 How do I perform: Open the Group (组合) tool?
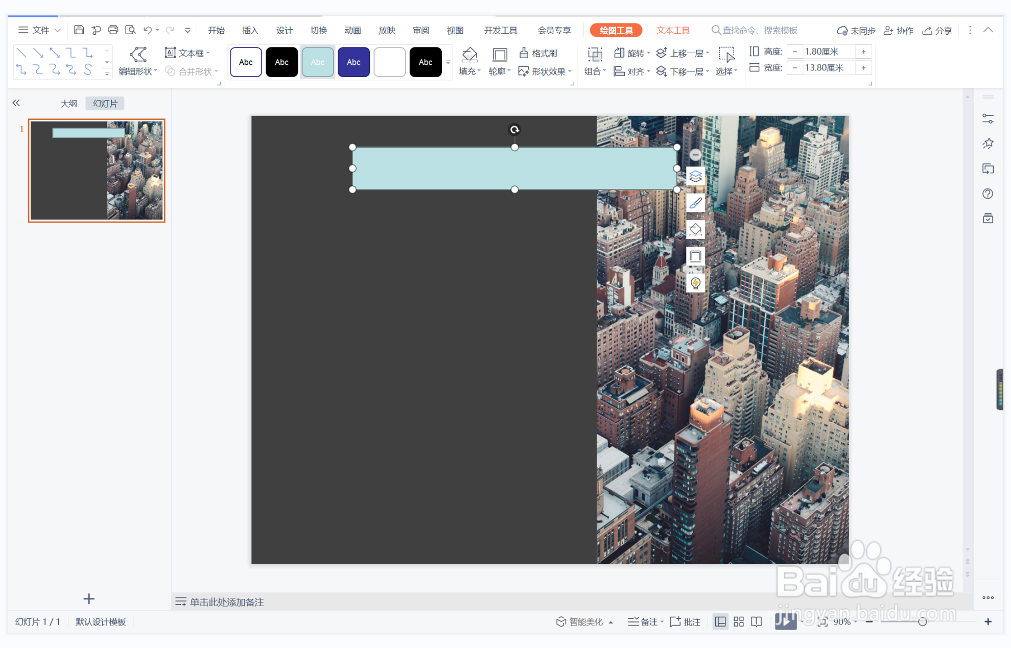coord(595,62)
